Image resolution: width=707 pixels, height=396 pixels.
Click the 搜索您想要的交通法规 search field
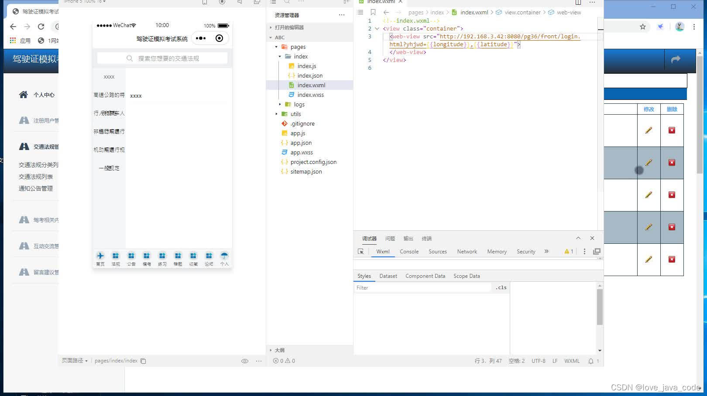click(x=162, y=58)
